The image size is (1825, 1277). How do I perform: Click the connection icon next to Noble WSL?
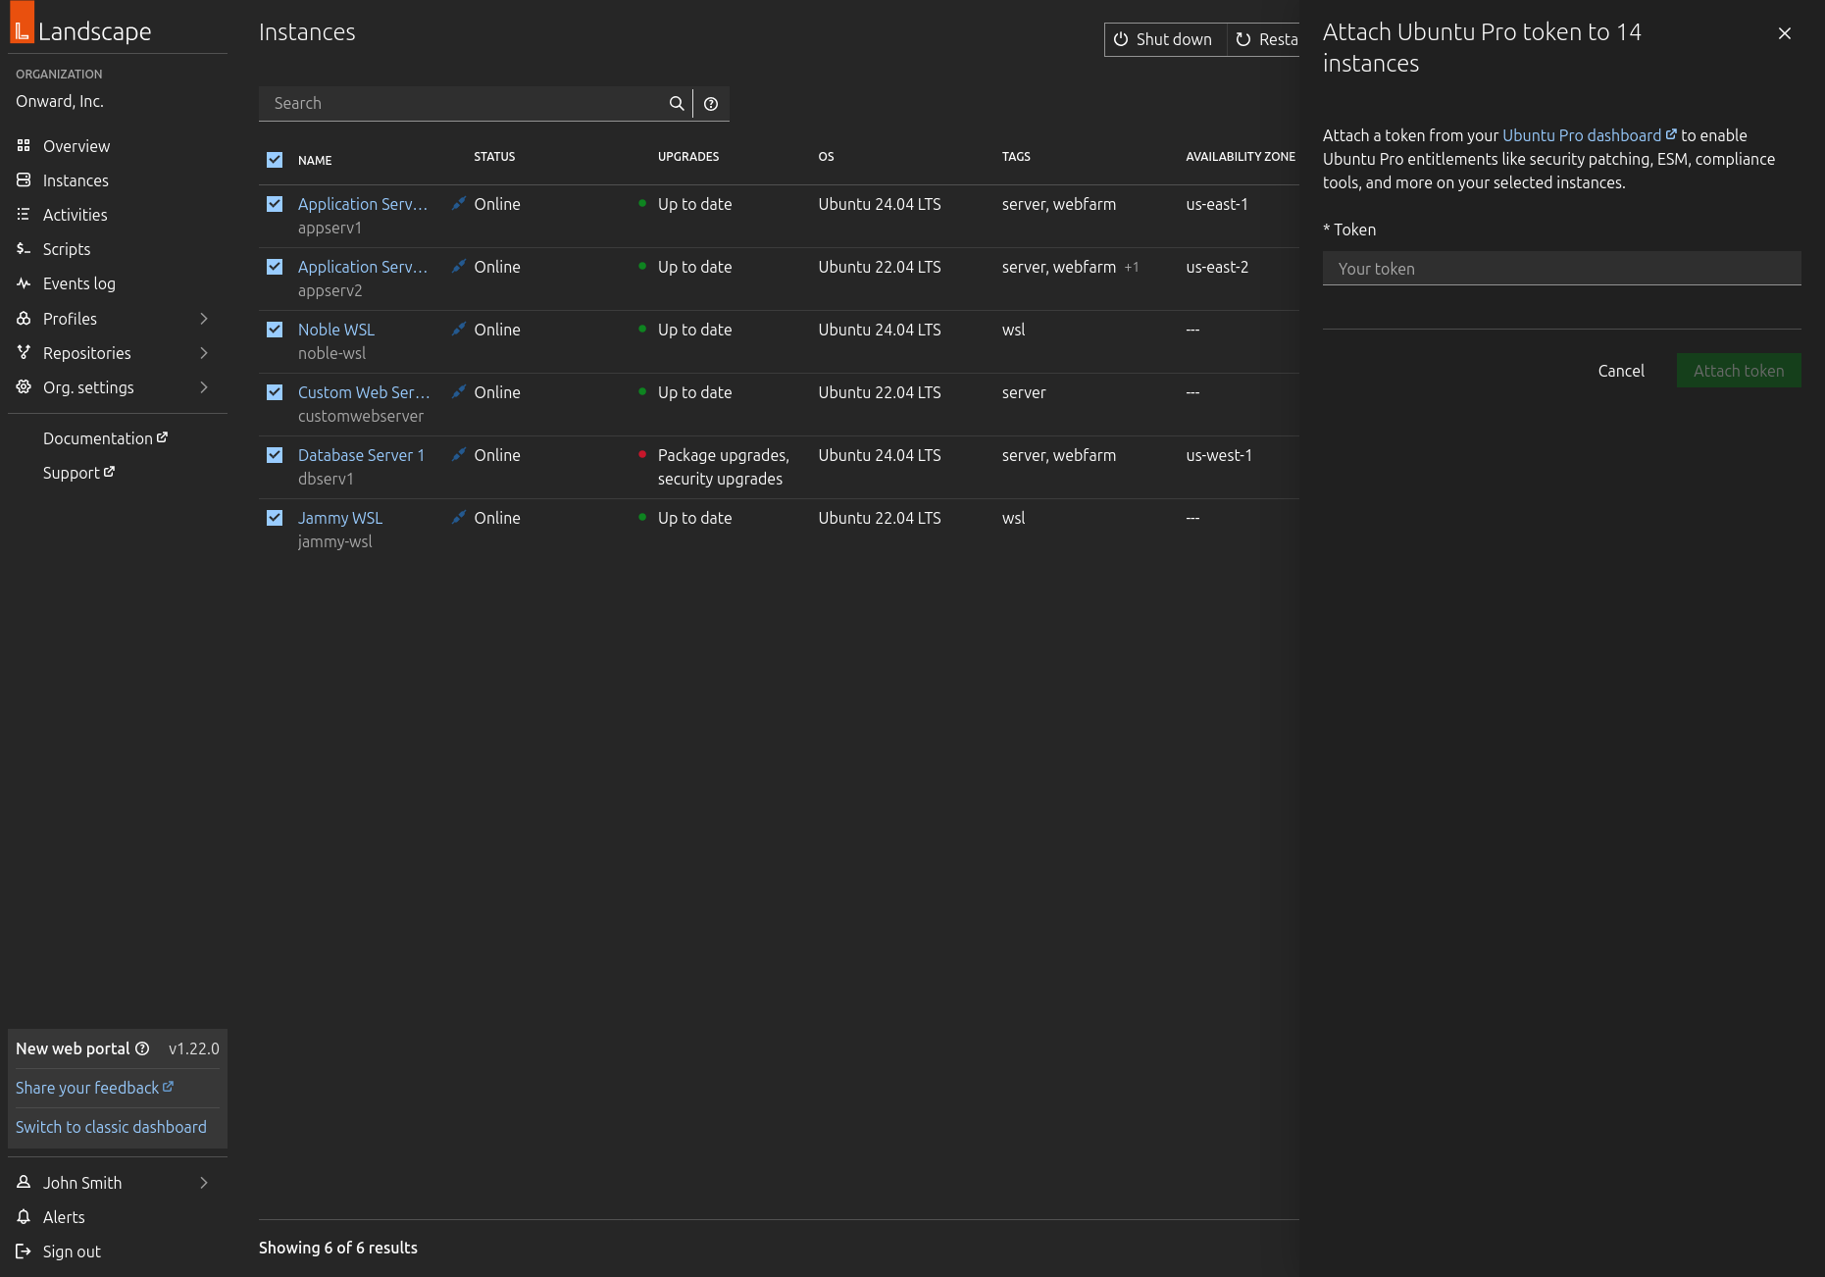(458, 330)
